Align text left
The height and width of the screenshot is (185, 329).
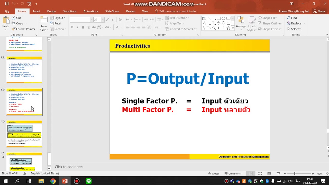pyautogui.click(x=127, y=27)
